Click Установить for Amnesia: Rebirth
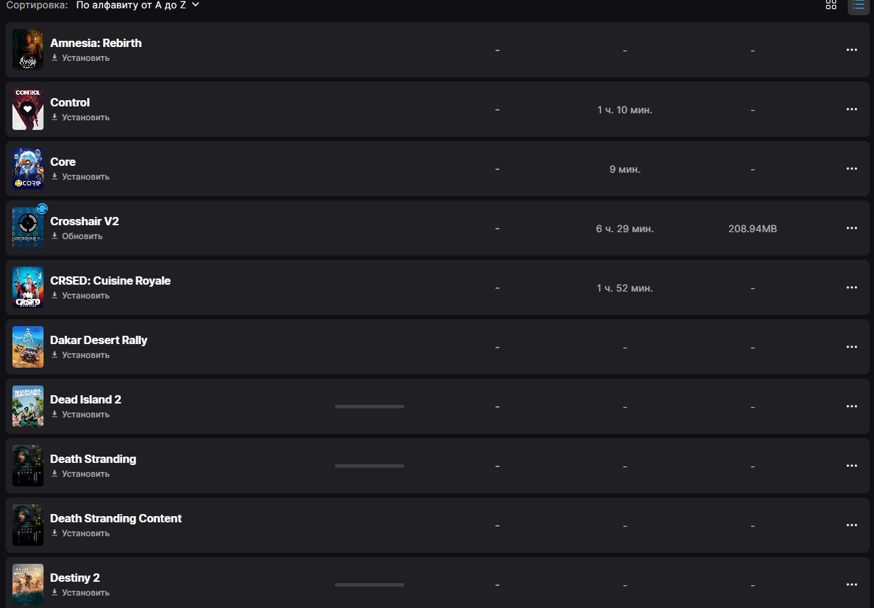This screenshot has height=608, width=874. (x=85, y=58)
